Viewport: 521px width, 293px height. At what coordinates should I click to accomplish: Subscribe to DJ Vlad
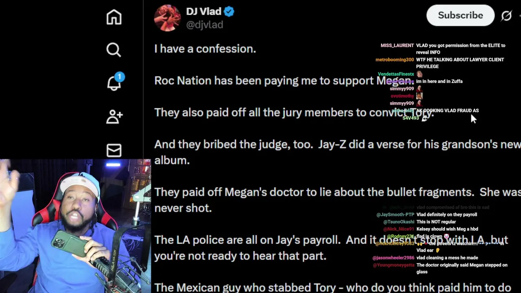(x=460, y=15)
